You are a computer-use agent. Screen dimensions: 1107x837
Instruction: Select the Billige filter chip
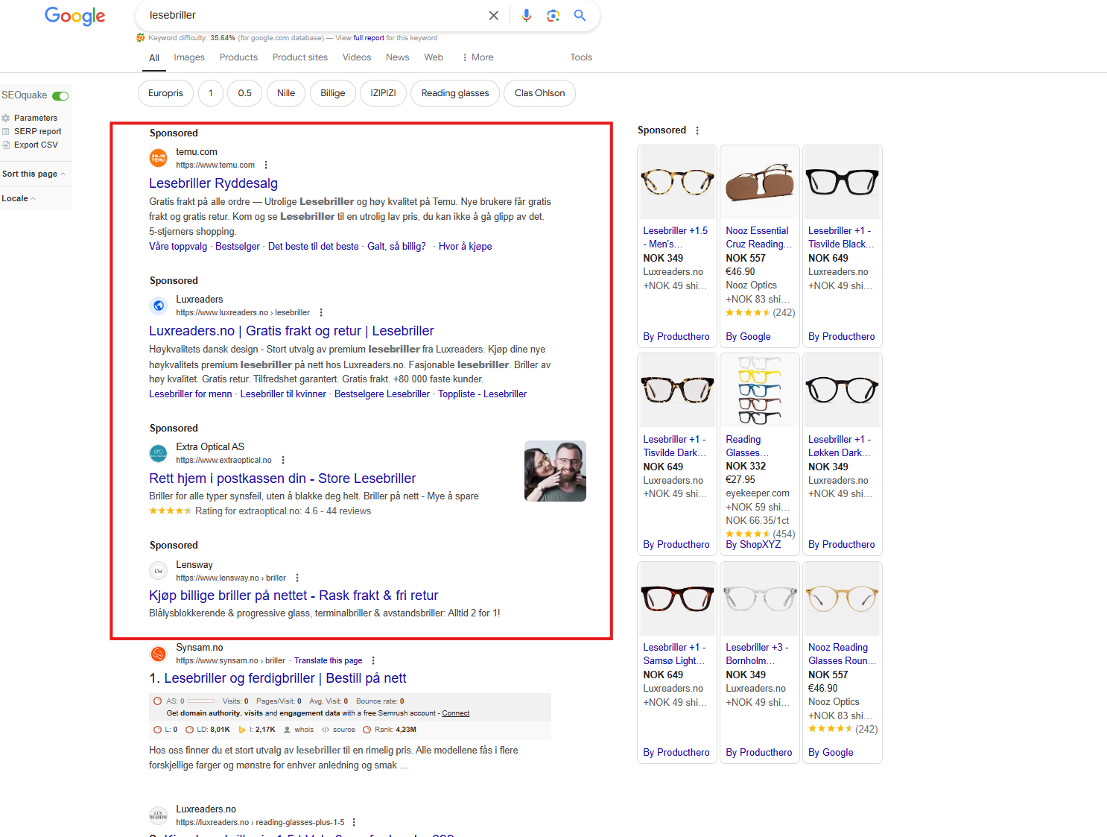coord(333,93)
